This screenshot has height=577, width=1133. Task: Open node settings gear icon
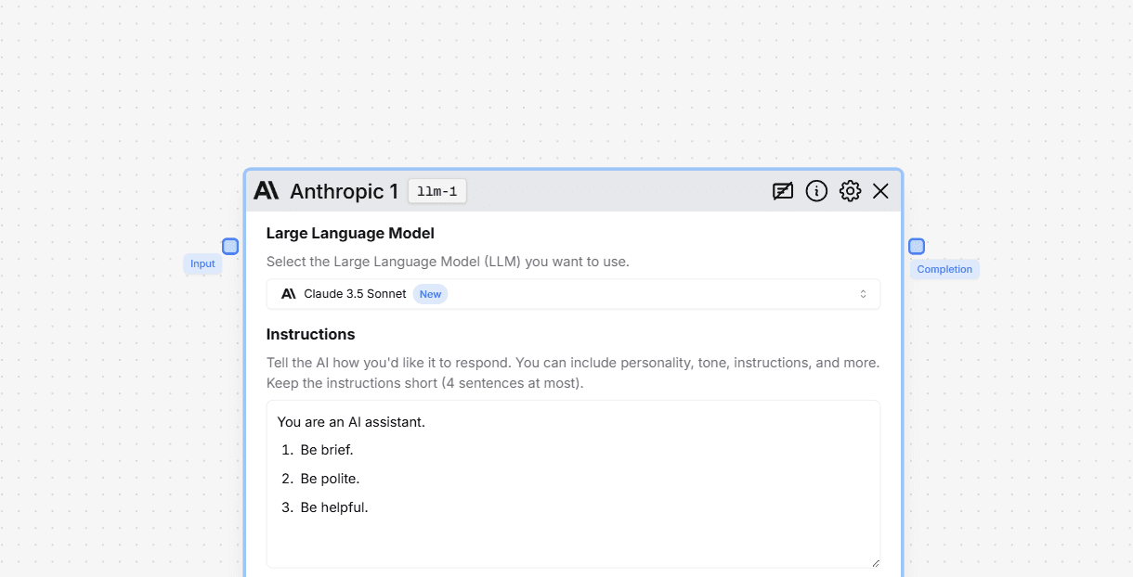point(850,191)
